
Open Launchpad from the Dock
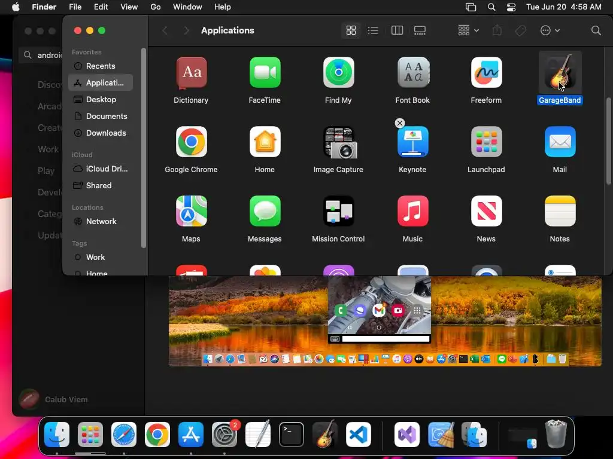[90, 434]
